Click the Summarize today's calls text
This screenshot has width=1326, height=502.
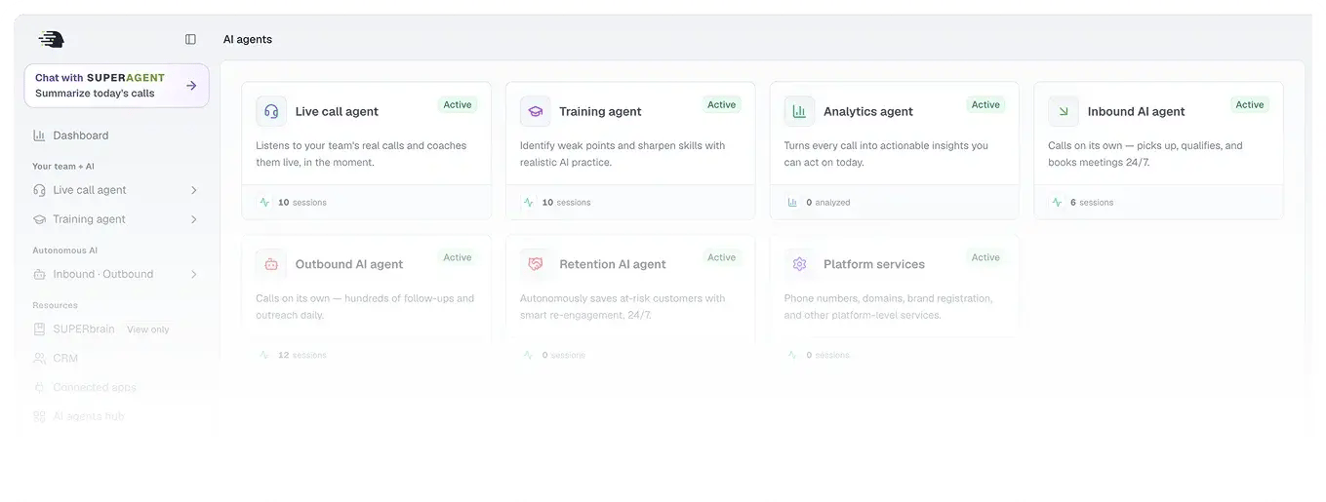[x=95, y=94]
